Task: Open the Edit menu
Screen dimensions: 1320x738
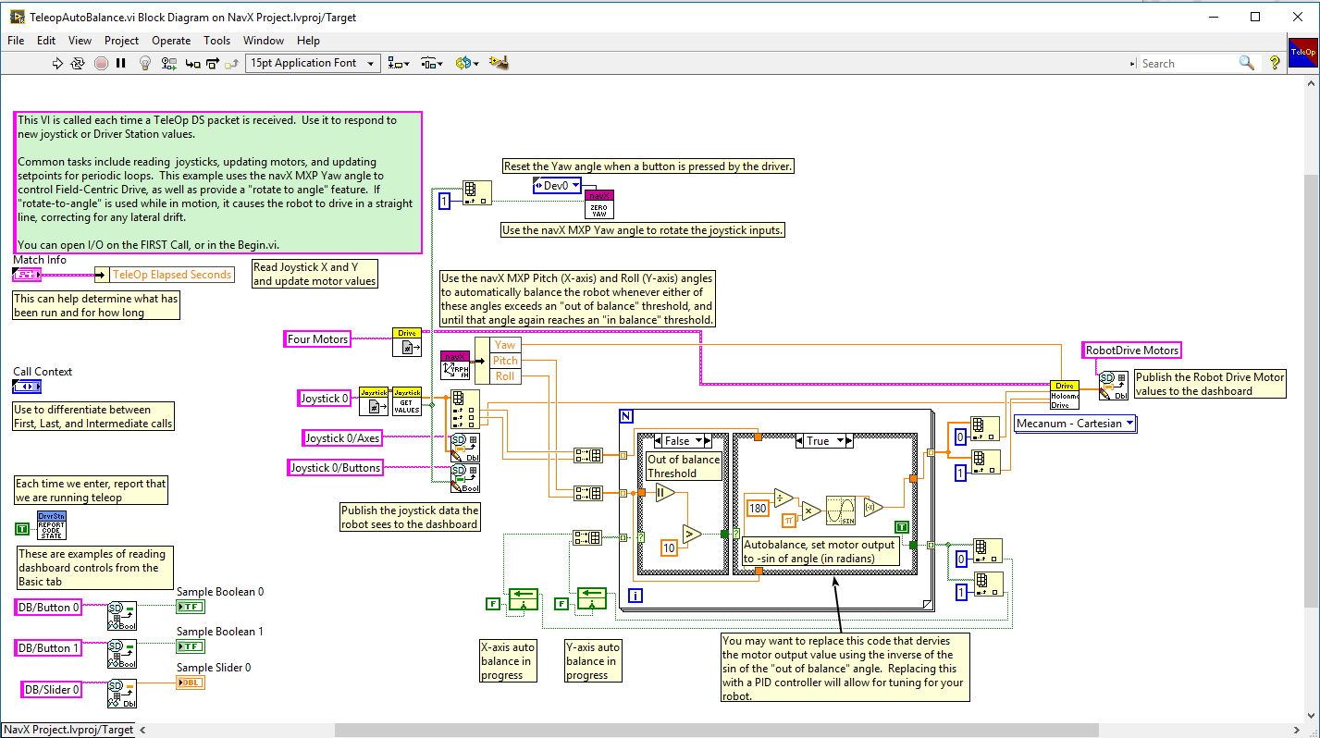Action: [x=46, y=41]
